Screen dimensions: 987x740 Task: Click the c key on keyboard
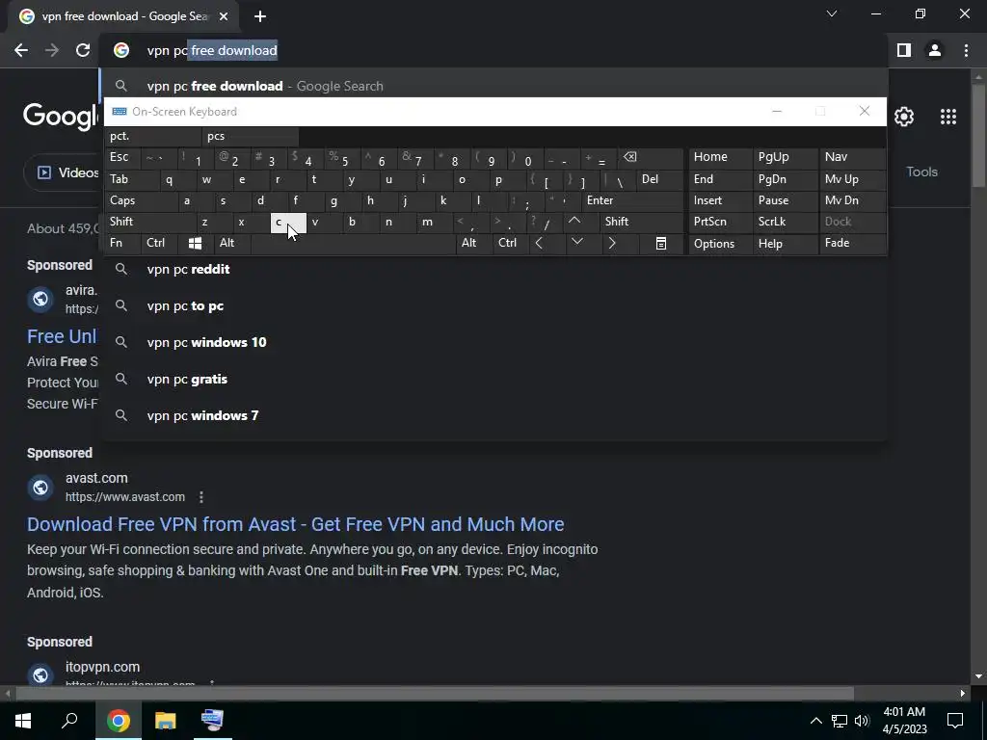[287, 222]
